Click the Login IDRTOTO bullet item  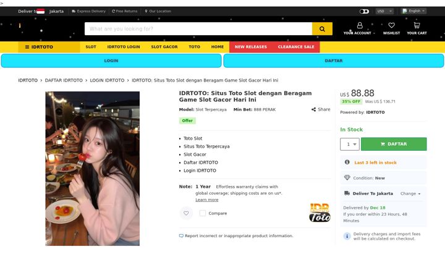pyautogui.click(x=200, y=171)
